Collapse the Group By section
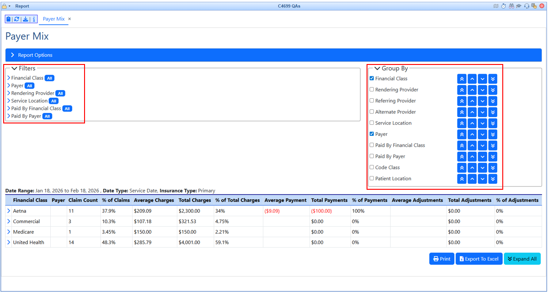 click(377, 69)
